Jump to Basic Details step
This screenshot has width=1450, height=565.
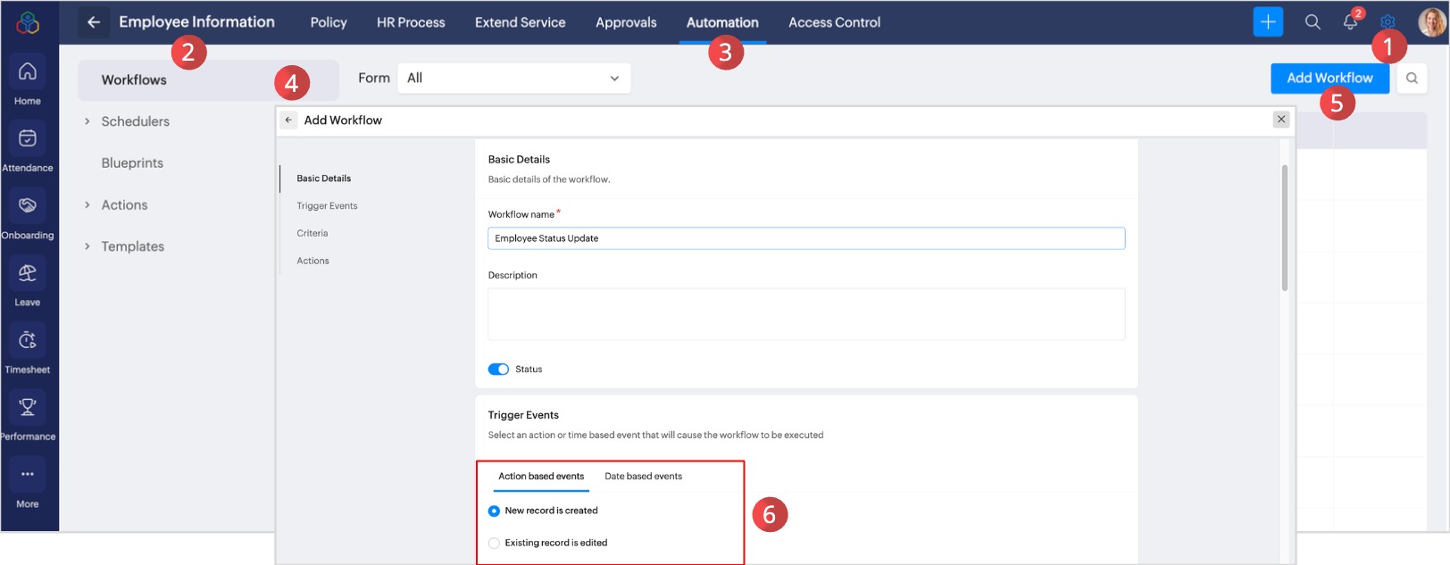[x=323, y=179]
